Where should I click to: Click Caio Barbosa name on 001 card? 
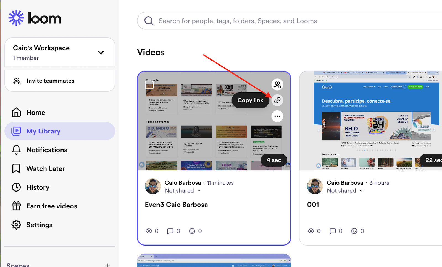pyautogui.click(x=345, y=183)
